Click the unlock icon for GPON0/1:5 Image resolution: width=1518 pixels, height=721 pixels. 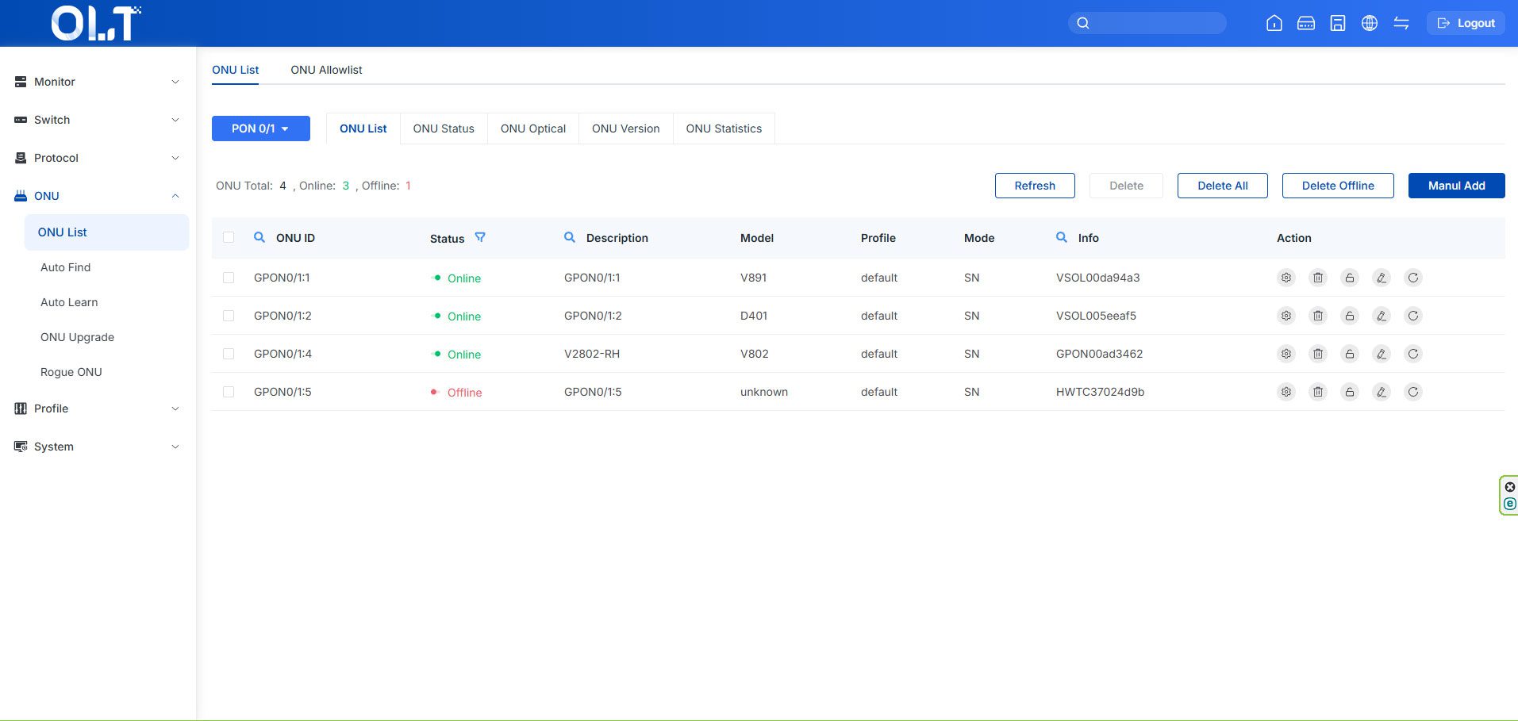coord(1350,392)
